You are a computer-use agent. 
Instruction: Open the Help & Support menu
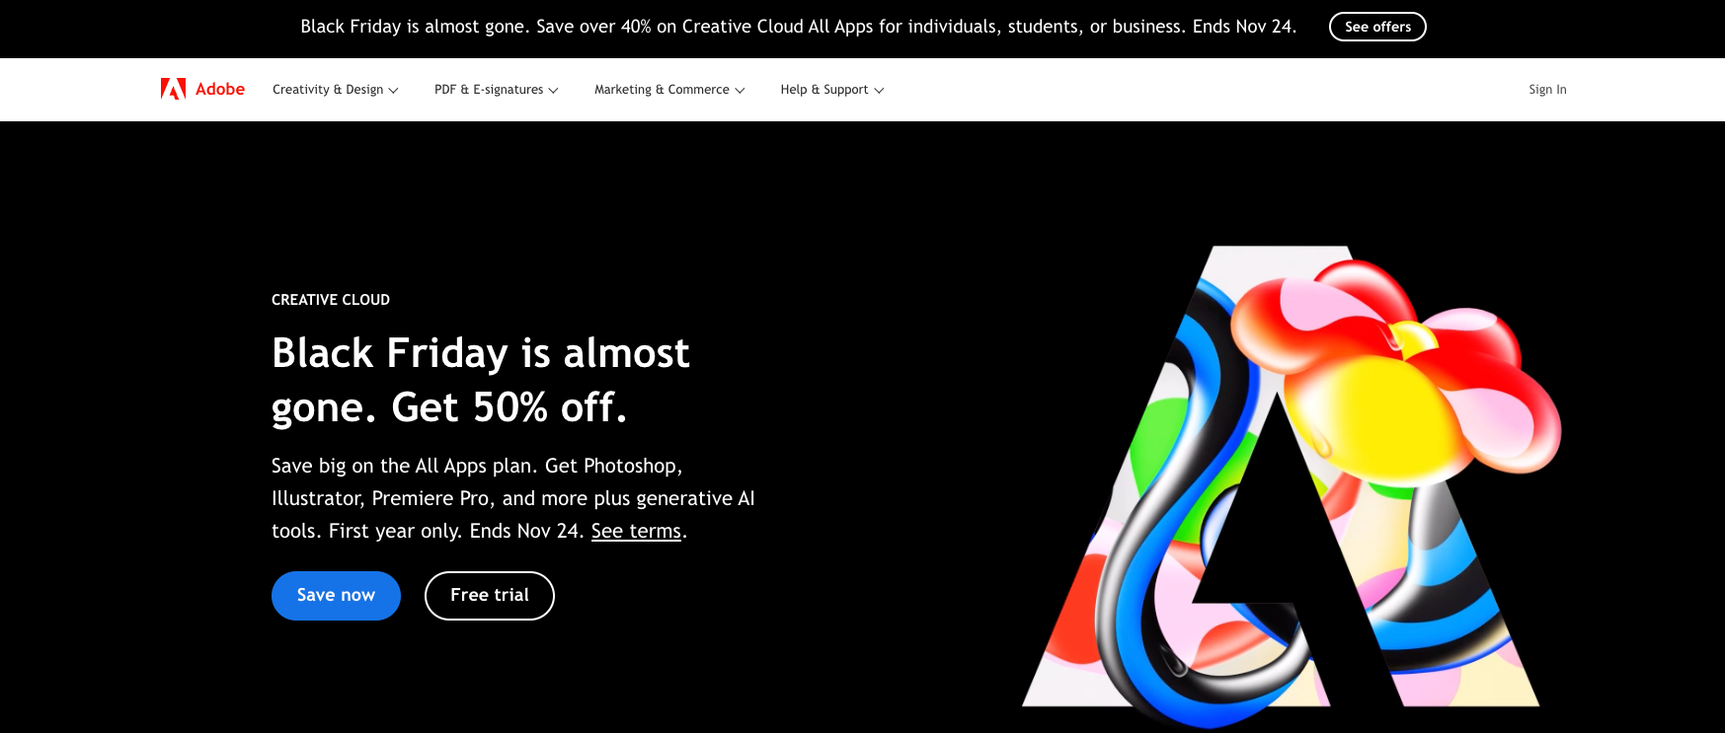click(x=832, y=89)
